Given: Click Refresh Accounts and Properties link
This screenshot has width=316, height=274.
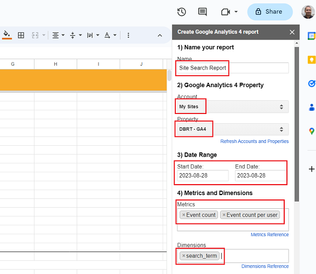Looking at the screenshot, I should pyautogui.click(x=254, y=141).
